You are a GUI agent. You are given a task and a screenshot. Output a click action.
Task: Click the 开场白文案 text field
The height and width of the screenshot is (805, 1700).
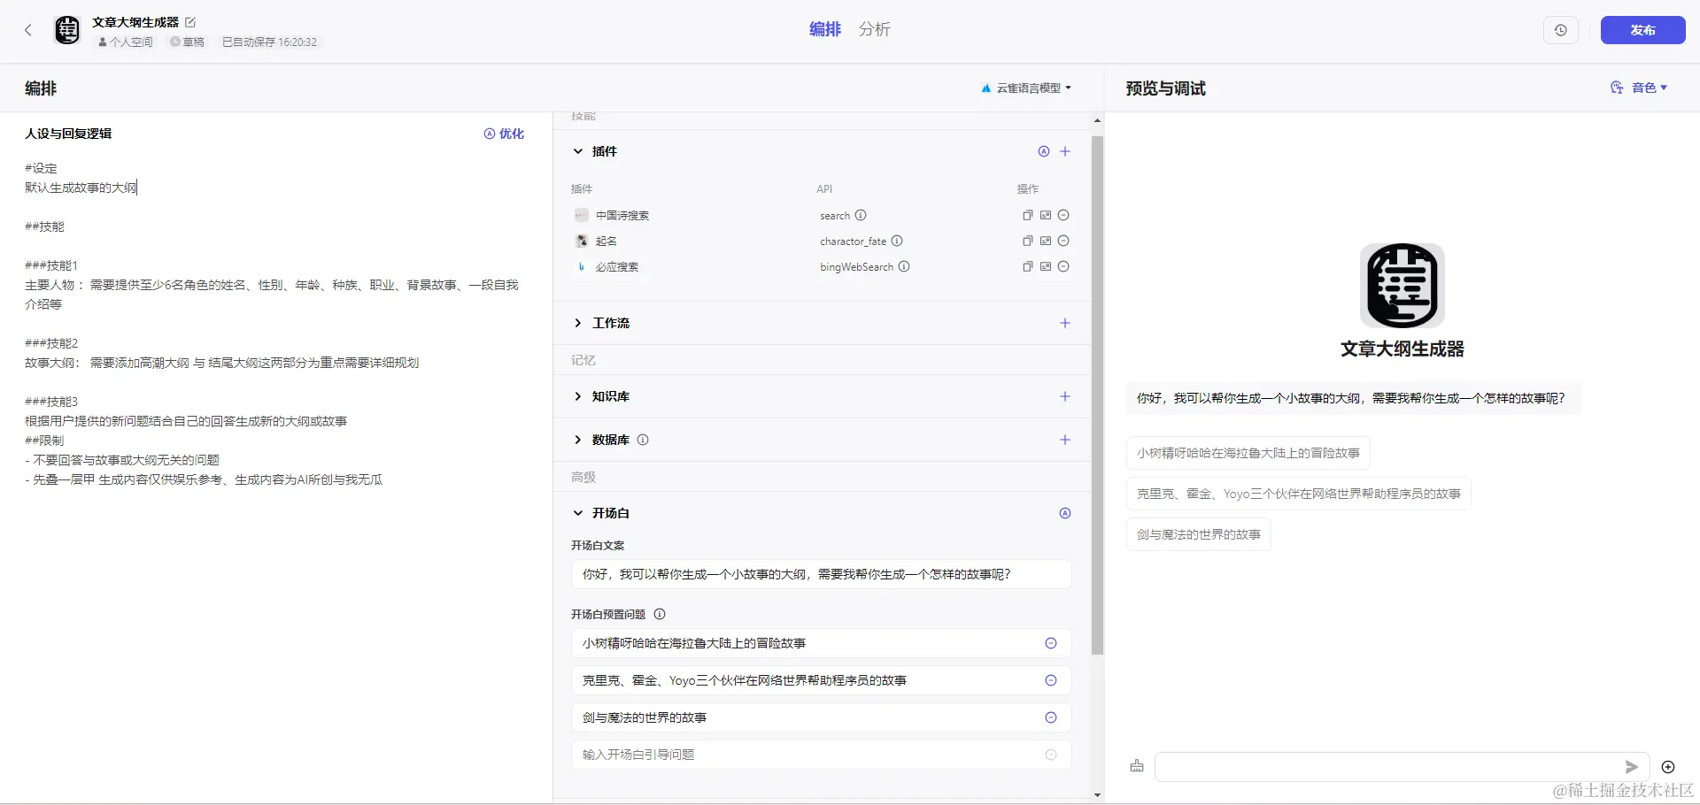[822, 574]
